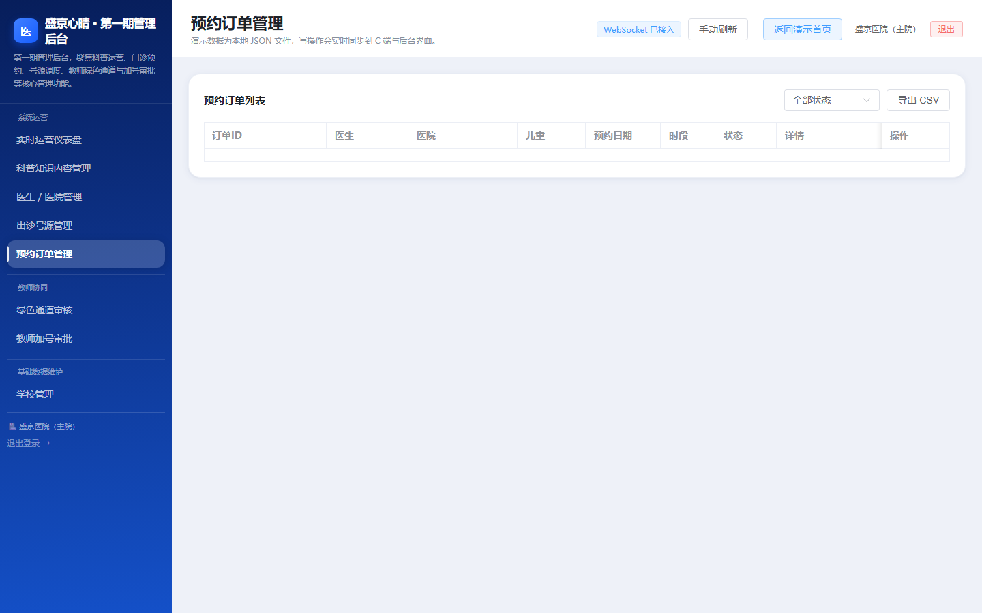The image size is (982, 613).
Task: Click the 手动刷新 button
Action: [x=718, y=29]
